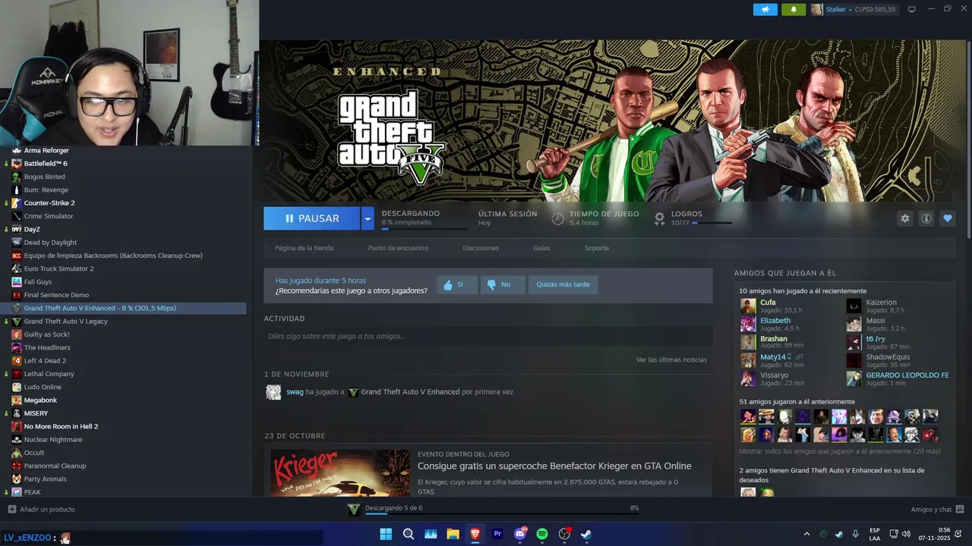Select Euro Truck Simulator 2 entry
972x546 pixels.
click(59, 268)
